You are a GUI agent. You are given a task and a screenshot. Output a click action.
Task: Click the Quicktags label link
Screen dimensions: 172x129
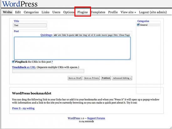pyautogui.click(x=47, y=35)
